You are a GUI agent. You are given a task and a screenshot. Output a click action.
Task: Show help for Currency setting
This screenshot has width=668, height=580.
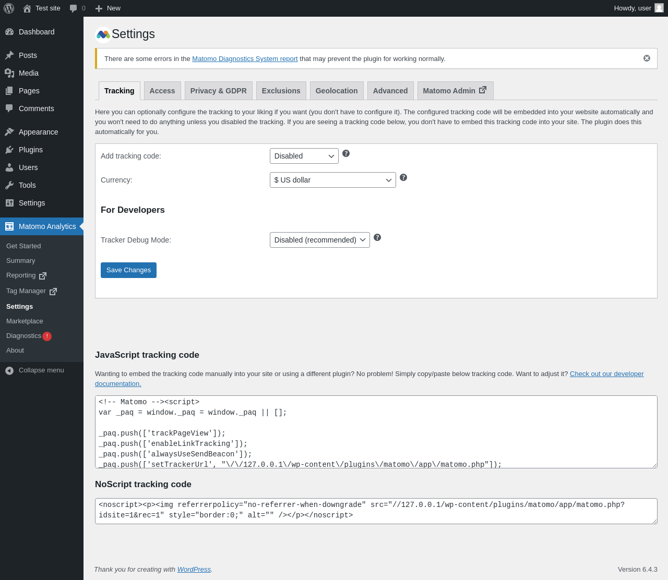[403, 177]
